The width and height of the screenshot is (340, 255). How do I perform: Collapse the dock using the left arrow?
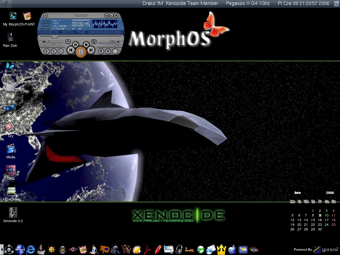[2, 250]
